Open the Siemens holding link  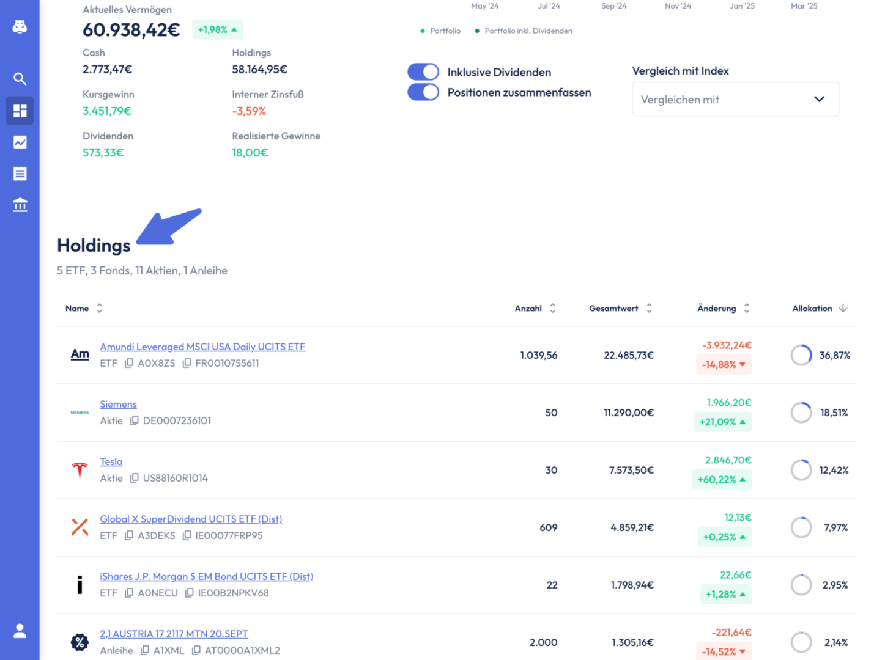click(x=118, y=404)
